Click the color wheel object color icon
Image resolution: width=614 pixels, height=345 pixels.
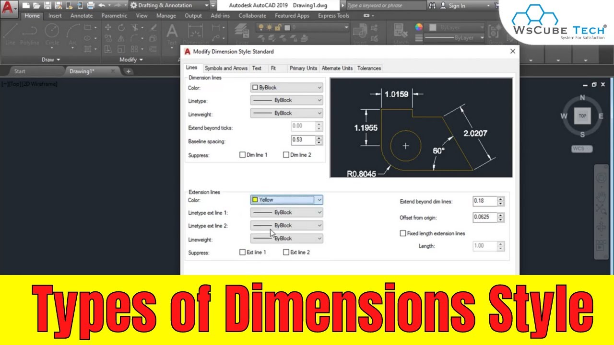point(419,27)
